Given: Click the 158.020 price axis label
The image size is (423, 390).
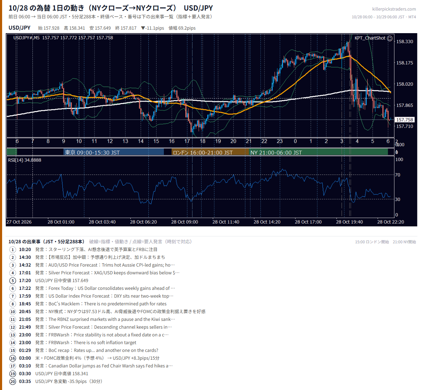Looking at the screenshot, I should 405,84.
